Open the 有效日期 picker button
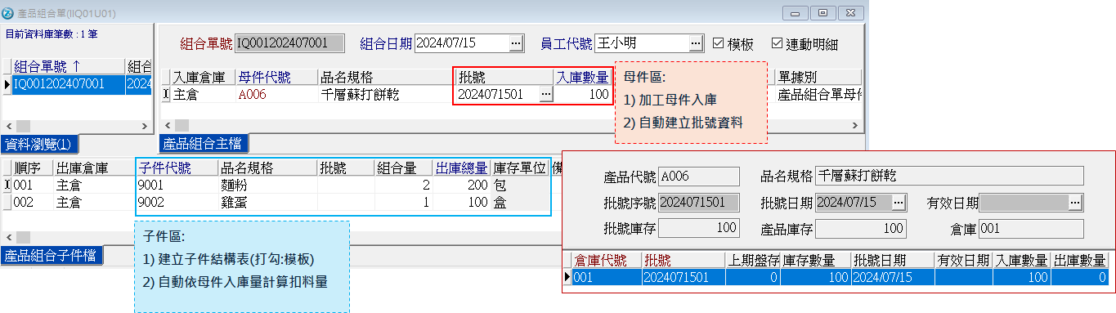The height and width of the screenshot is (313, 1116). (x=1076, y=202)
